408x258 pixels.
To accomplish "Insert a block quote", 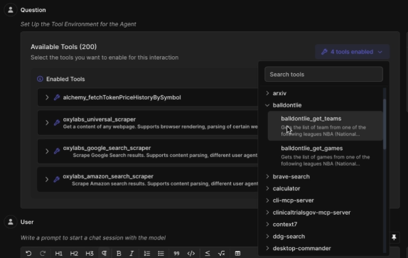I will tap(176, 253).
